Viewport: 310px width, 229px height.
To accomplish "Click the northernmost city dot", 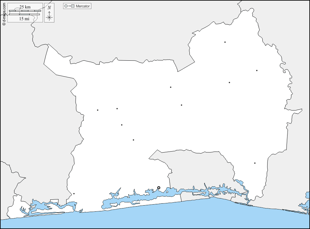I will pos(225,42).
